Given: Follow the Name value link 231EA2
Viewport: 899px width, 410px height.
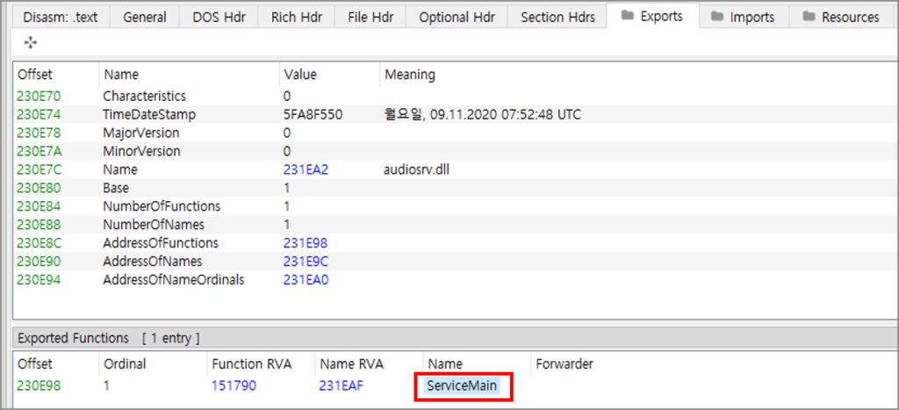Looking at the screenshot, I should coord(305,169).
